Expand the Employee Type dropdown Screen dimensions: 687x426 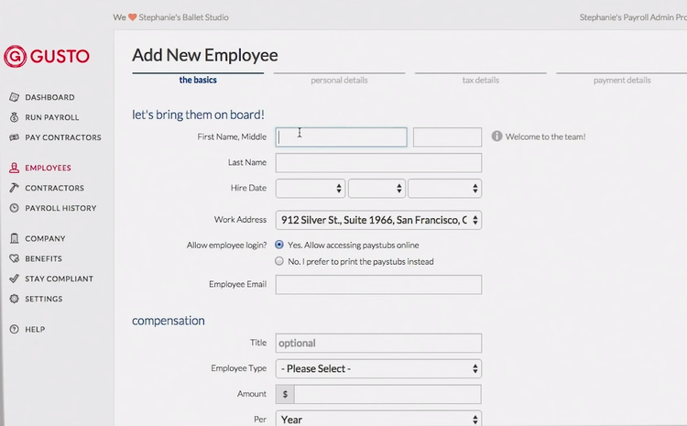tap(378, 368)
